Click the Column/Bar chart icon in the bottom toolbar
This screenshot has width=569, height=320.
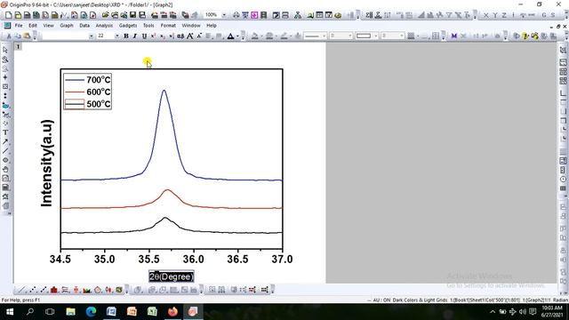[x=54, y=290]
